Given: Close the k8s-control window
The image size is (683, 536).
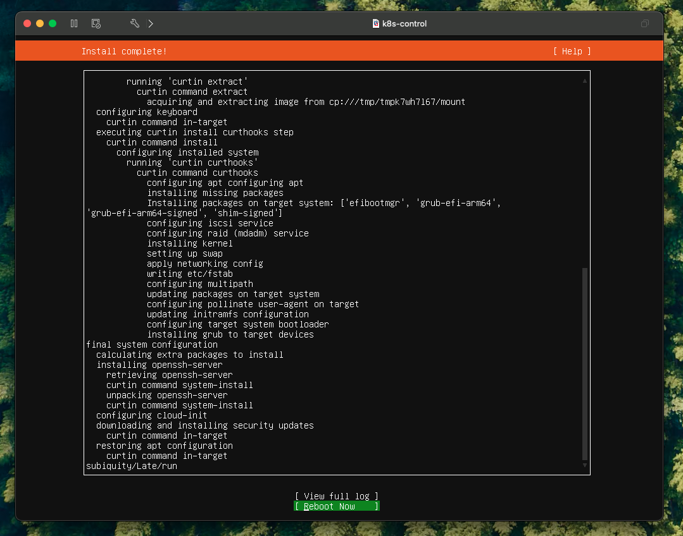Looking at the screenshot, I should pos(27,23).
